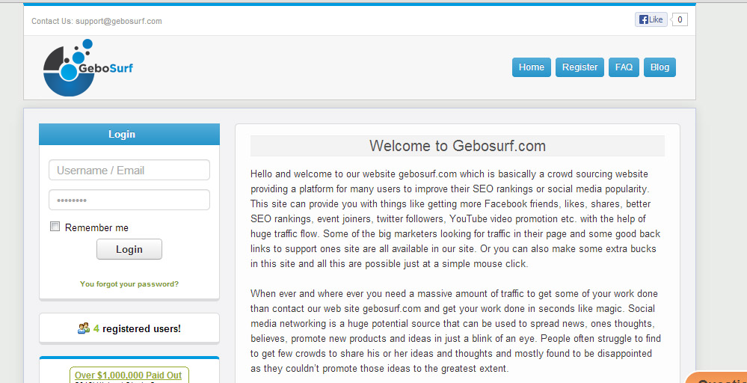The image size is (747, 383).
Task: Click the 'Welcome to Gebosurf.com' heading
Action: [x=458, y=146]
